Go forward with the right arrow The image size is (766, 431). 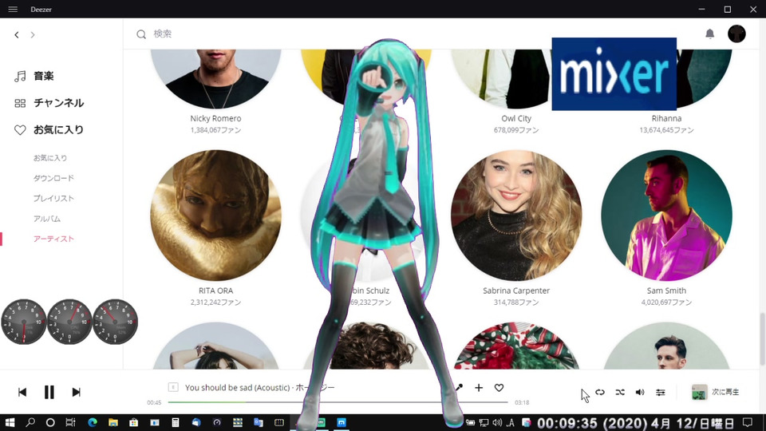point(33,34)
